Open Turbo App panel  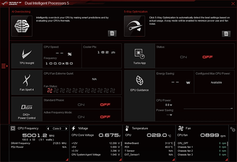[139, 56]
